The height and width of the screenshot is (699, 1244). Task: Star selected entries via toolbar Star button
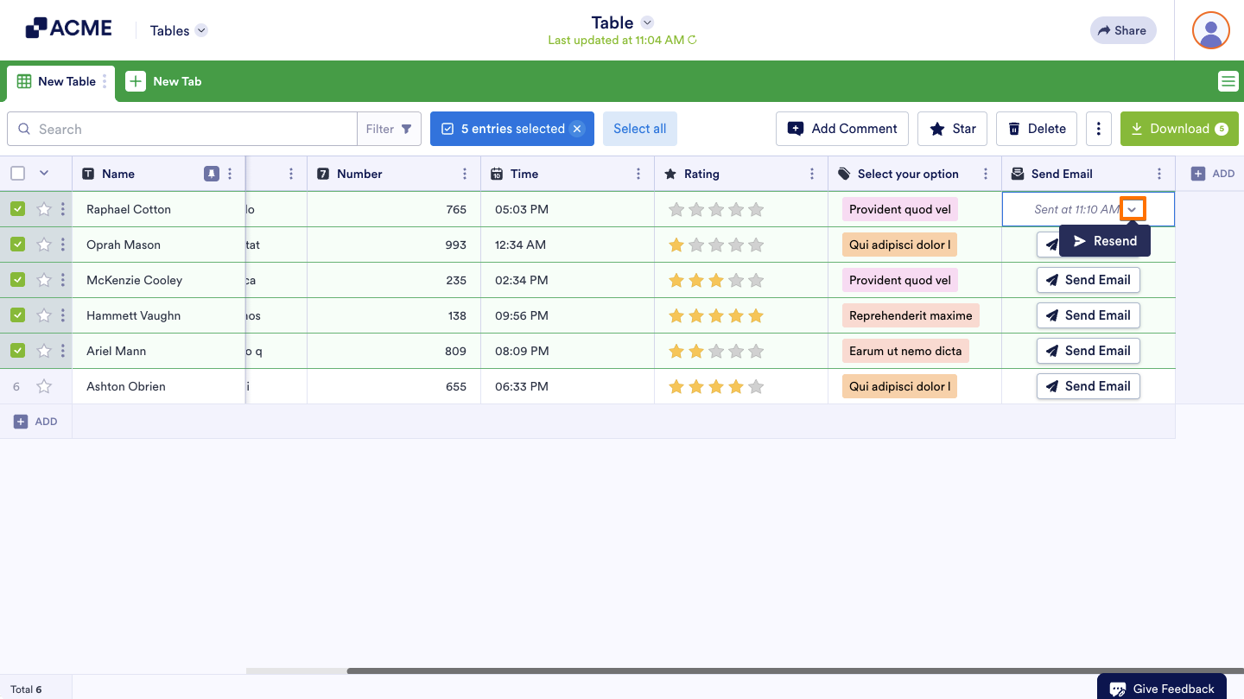click(952, 129)
